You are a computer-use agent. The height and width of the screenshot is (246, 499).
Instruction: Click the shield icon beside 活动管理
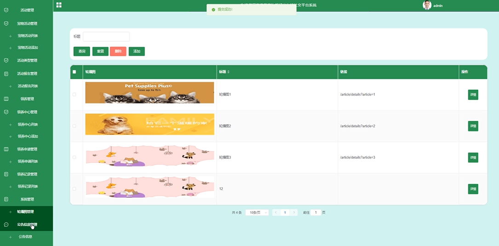6,10
